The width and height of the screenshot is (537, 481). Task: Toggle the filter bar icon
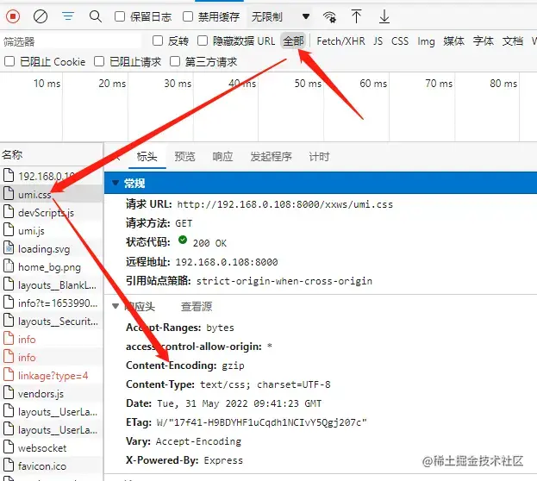[x=68, y=16]
